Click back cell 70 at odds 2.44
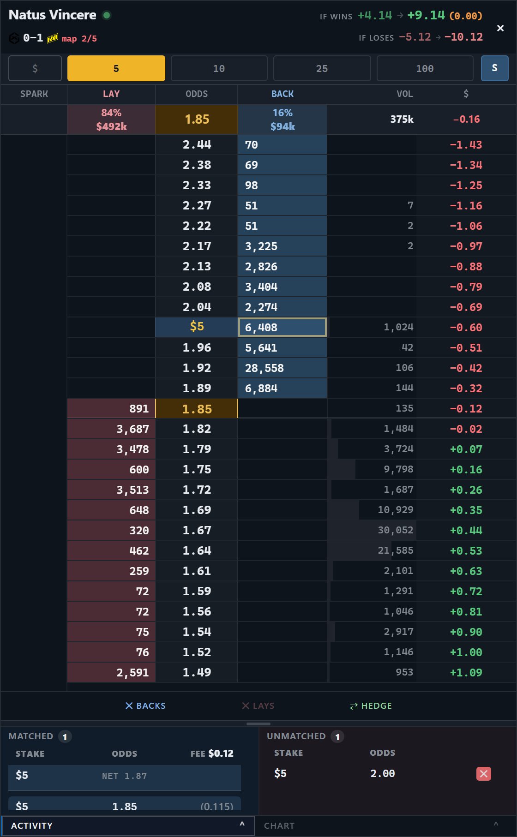 [x=283, y=145]
